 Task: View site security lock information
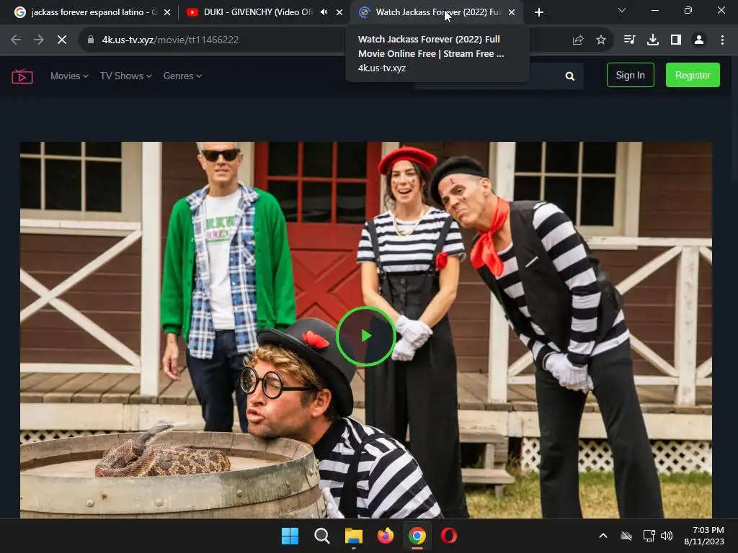point(91,40)
